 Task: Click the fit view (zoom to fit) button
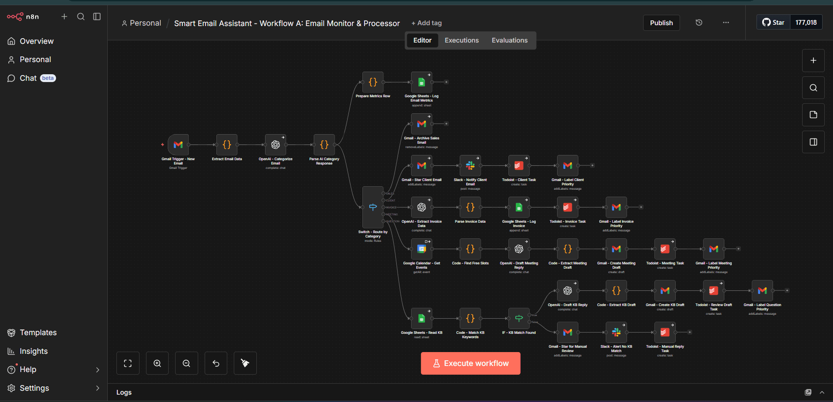(128, 363)
